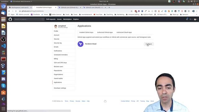Open Saved replies in sidebar
Viewport: 199px width, 112px height.
(63, 78)
